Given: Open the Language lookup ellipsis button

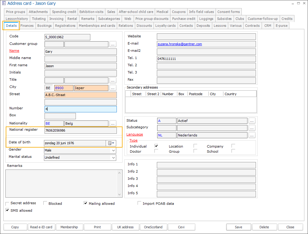Looking at the screenshot, I should click(252, 135).
